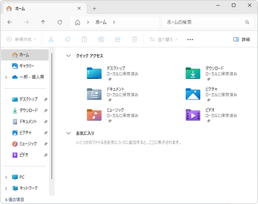Open ピクチャ in the sidebar
Viewport: 258px width, 204px height.
click(22, 133)
